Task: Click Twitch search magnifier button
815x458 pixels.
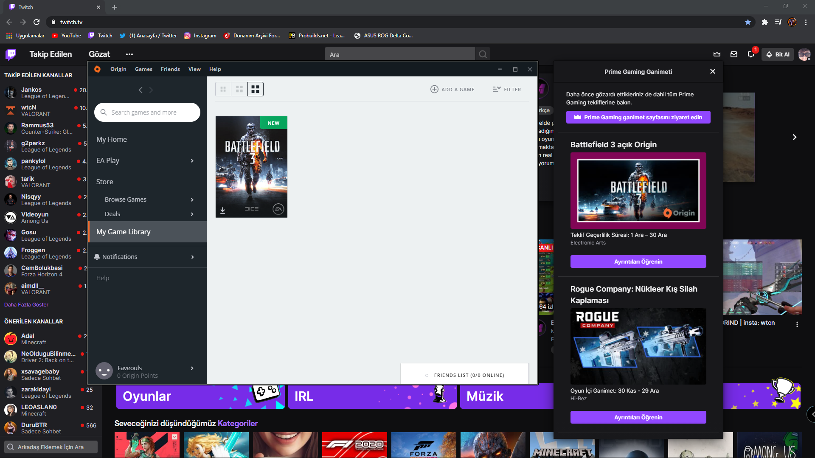Action: click(x=483, y=54)
